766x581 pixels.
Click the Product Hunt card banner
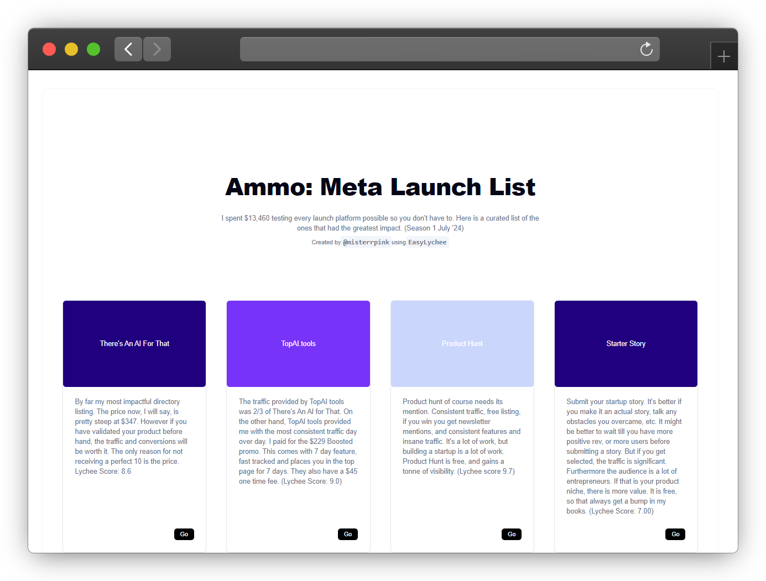pyautogui.click(x=462, y=344)
